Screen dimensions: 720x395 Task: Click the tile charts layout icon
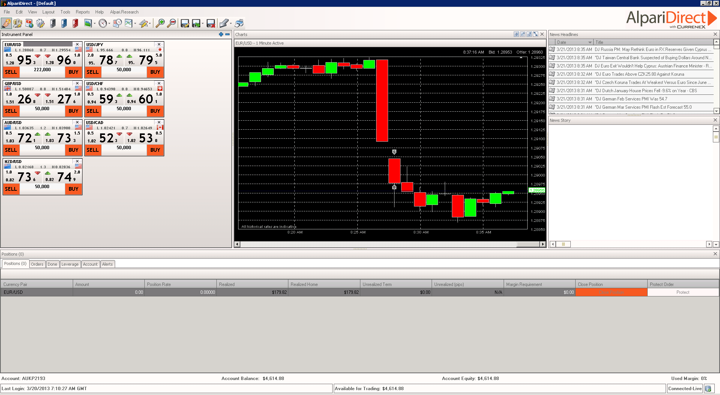click(516, 34)
